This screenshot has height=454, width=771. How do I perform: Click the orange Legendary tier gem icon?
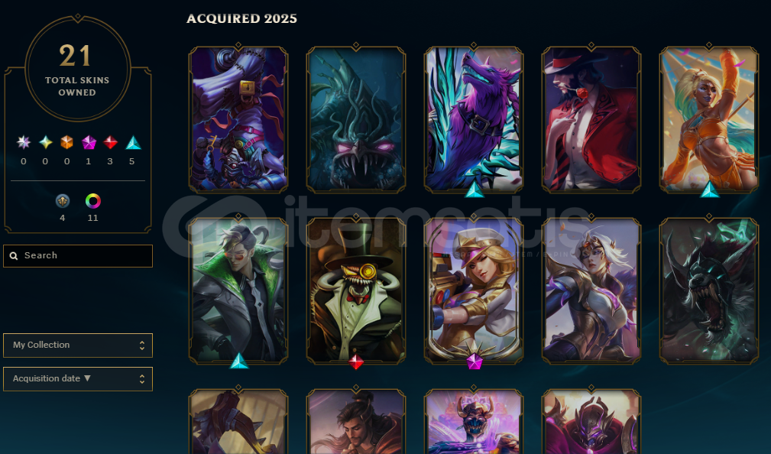pyautogui.click(x=67, y=143)
